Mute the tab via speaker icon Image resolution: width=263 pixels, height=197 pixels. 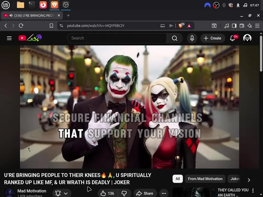(11, 15)
